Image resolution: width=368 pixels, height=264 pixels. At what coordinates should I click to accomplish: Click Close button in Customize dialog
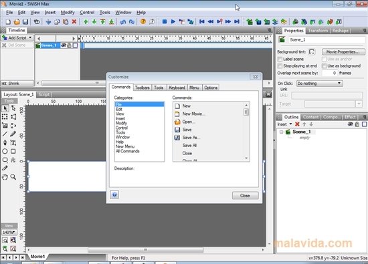pyautogui.click(x=246, y=196)
